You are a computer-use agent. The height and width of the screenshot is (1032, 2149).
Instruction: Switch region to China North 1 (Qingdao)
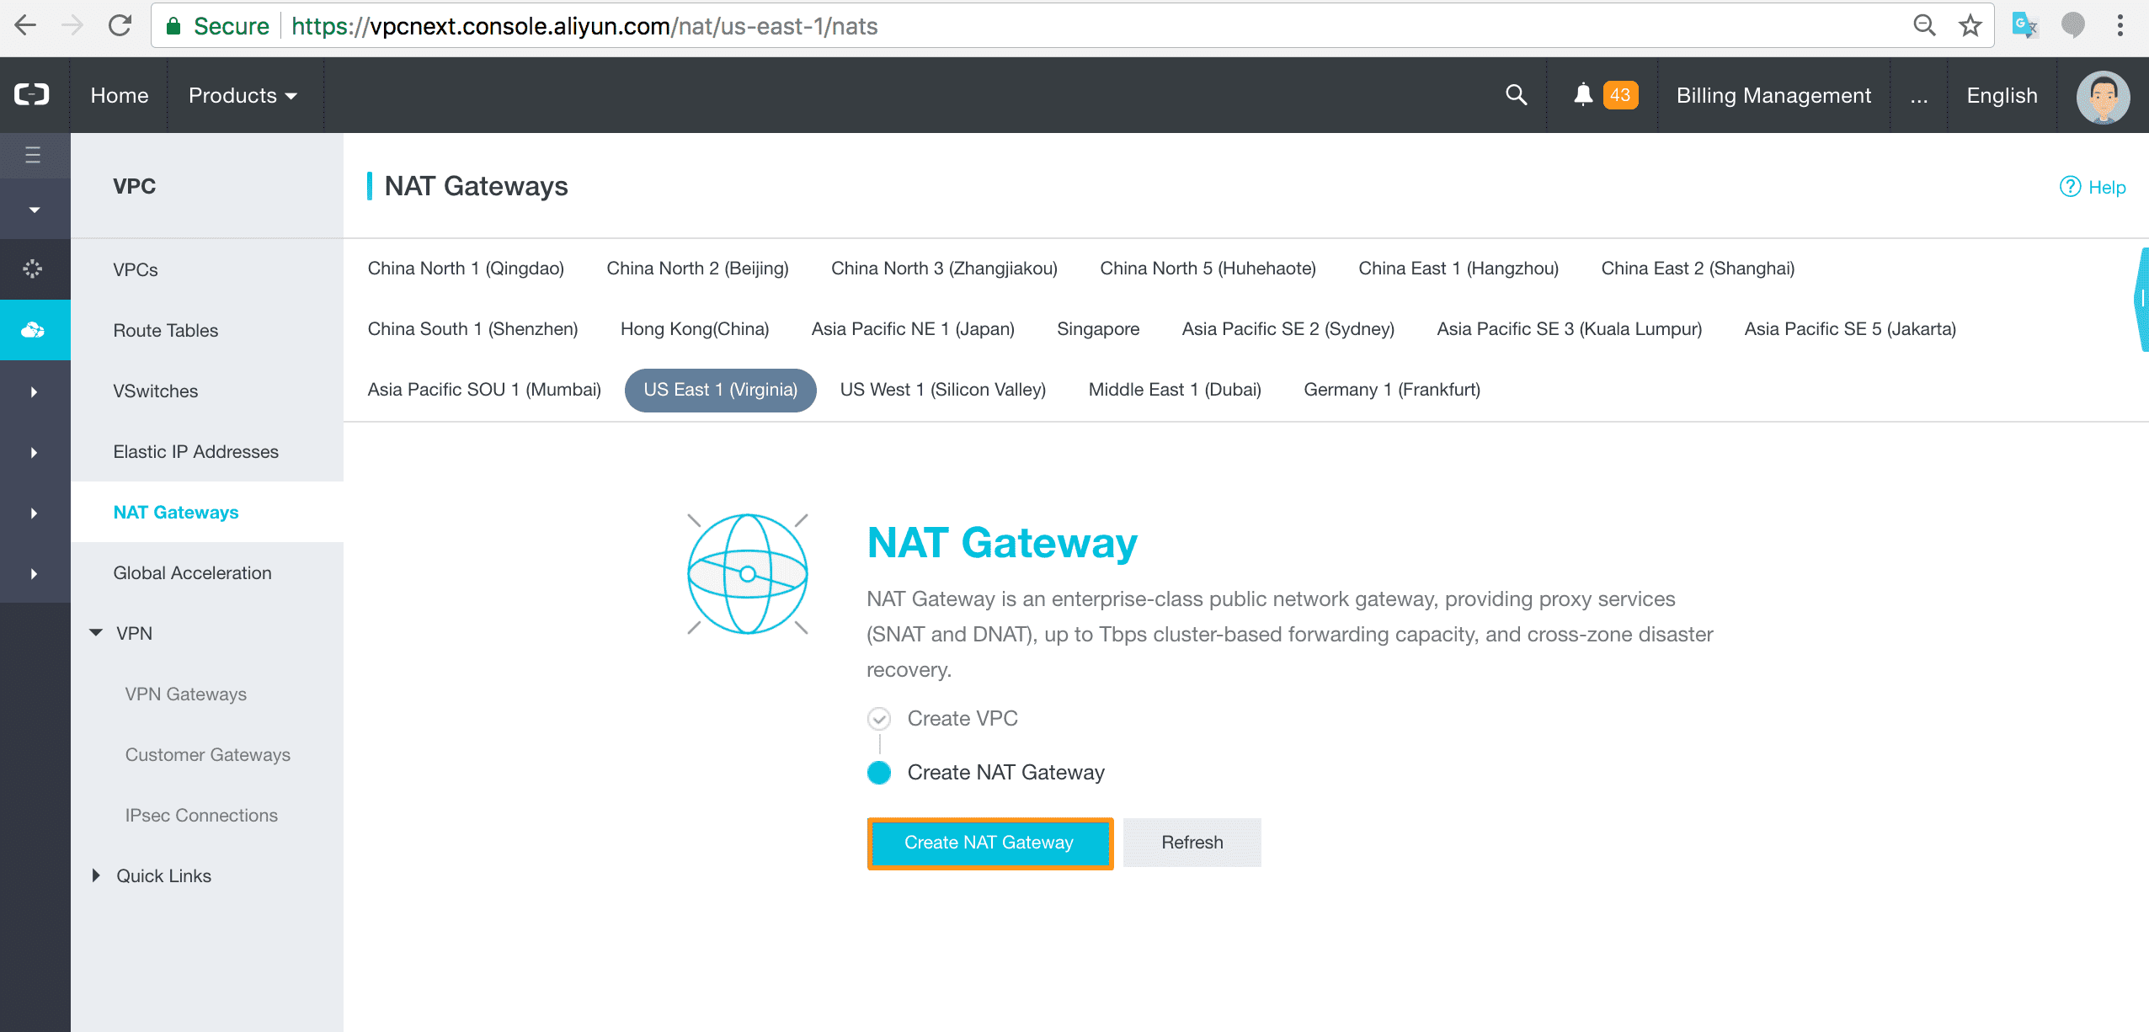pos(466,268)
